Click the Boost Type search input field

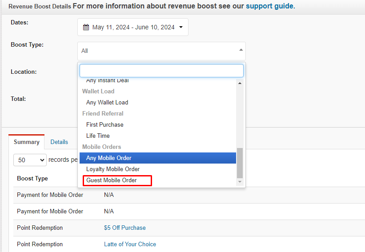161,71
